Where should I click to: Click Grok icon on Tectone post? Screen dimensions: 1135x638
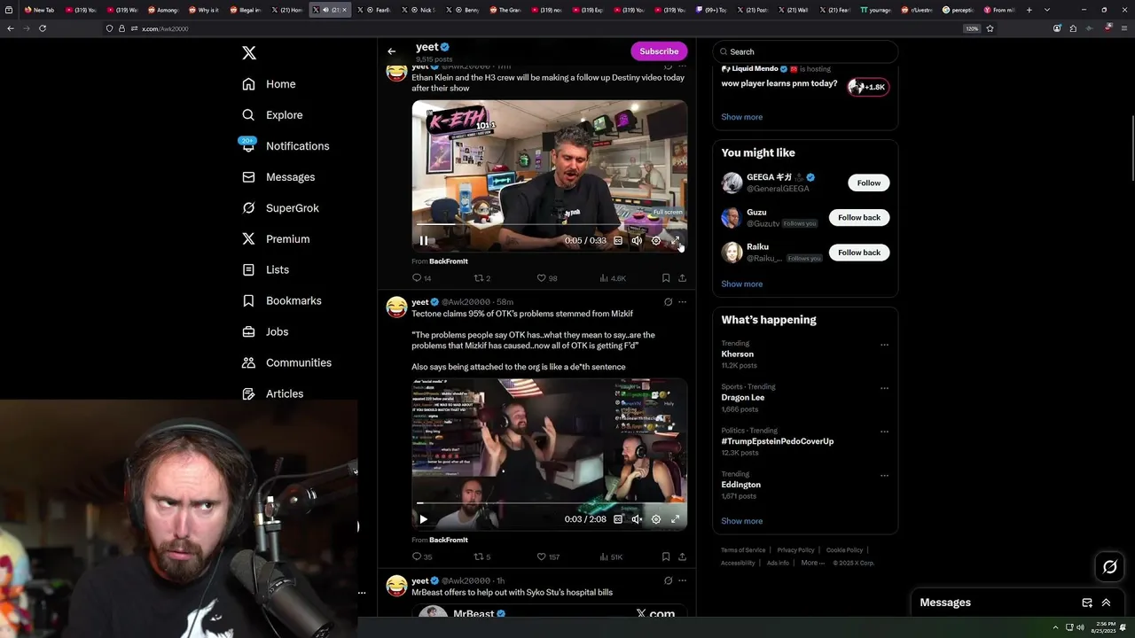click(x=668, y=302)
